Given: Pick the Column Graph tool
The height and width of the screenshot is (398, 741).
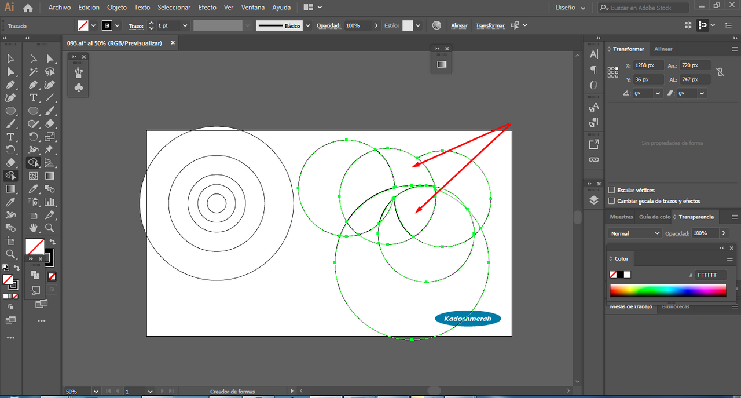Looking at the screenshot, I should (50, 202).
